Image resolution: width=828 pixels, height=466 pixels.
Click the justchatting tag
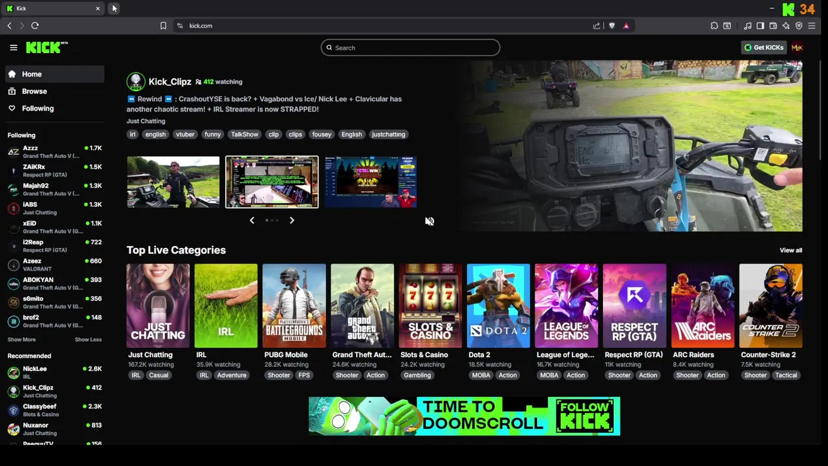click(x=388, y=135)
